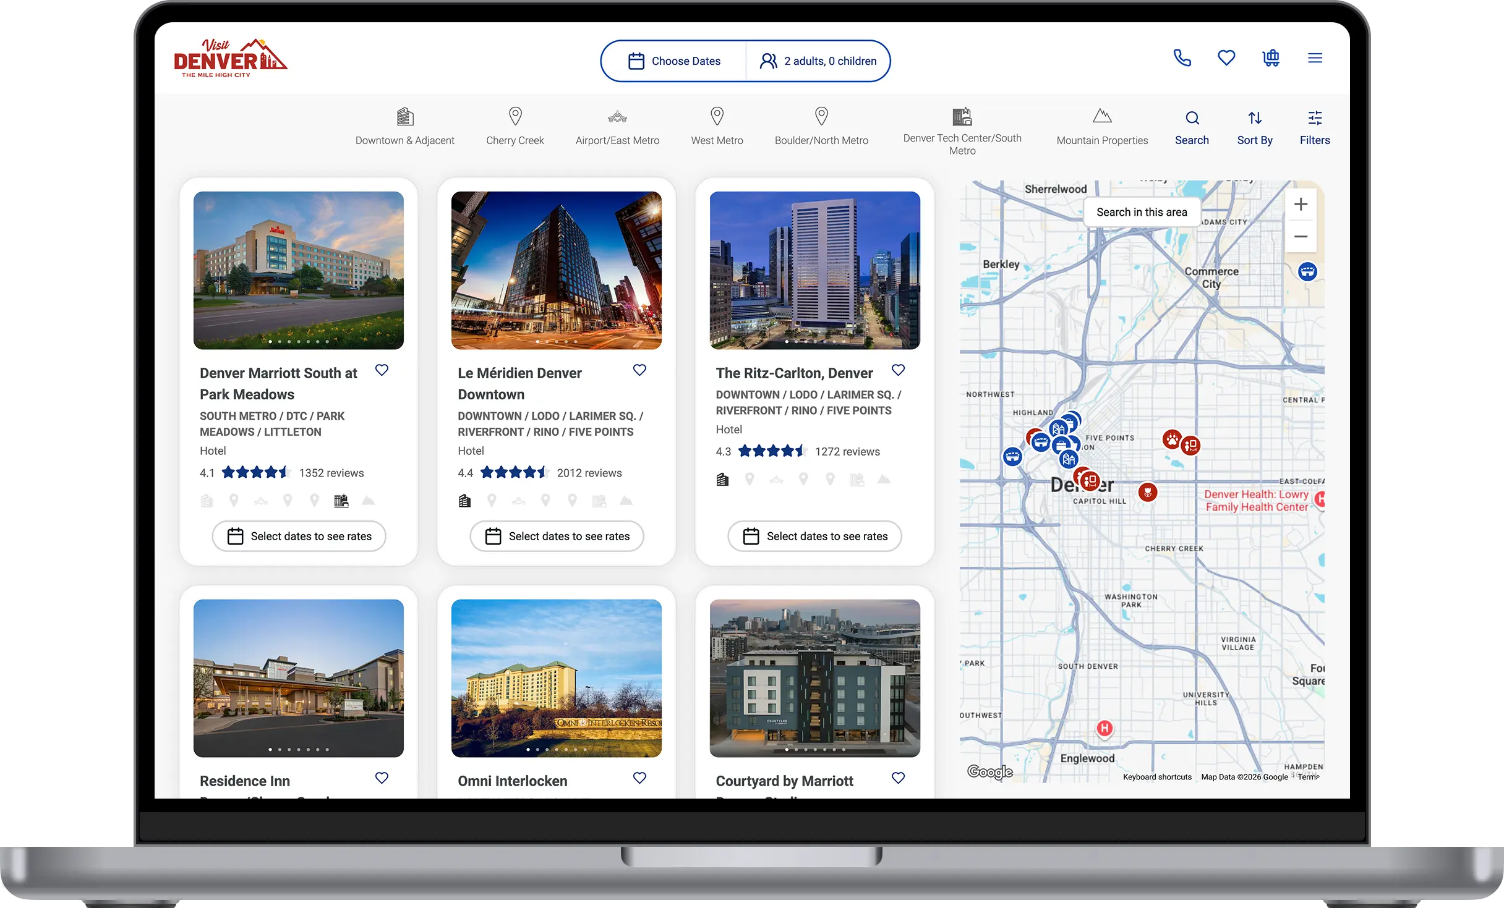Viewport: 1504px width, 908px height.
Task: Open The Ritz-Carlton, Denver title link
Action: (794, 373)
